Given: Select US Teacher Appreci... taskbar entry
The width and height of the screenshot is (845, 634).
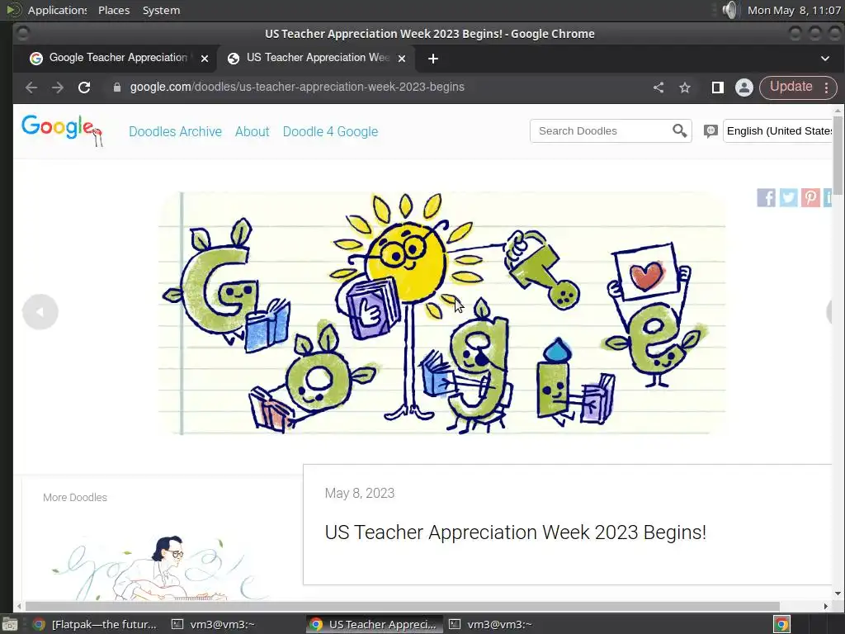Looking at the screenshot, I should (x=374, y=624).
